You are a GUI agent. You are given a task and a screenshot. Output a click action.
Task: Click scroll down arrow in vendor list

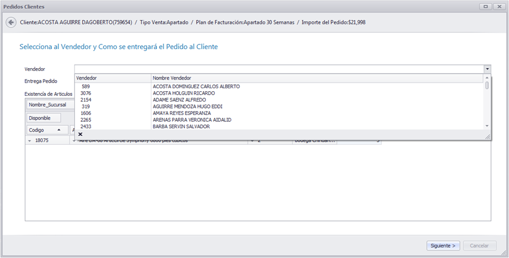487,126
